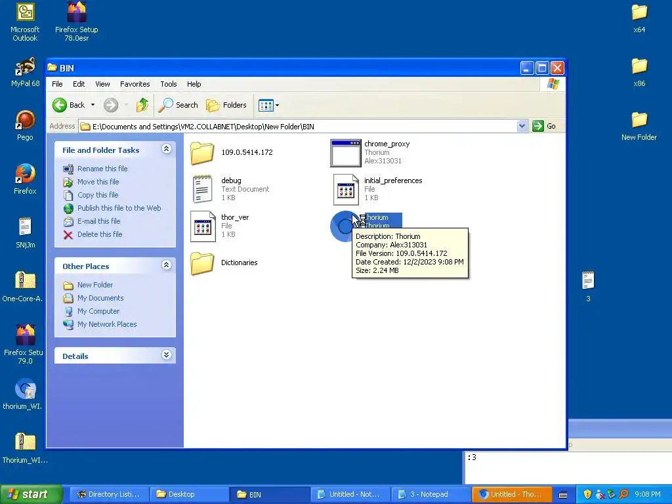Select the x64 folder on desktop
Viewport: 672px width, 504px height.
tap(639, 12)
